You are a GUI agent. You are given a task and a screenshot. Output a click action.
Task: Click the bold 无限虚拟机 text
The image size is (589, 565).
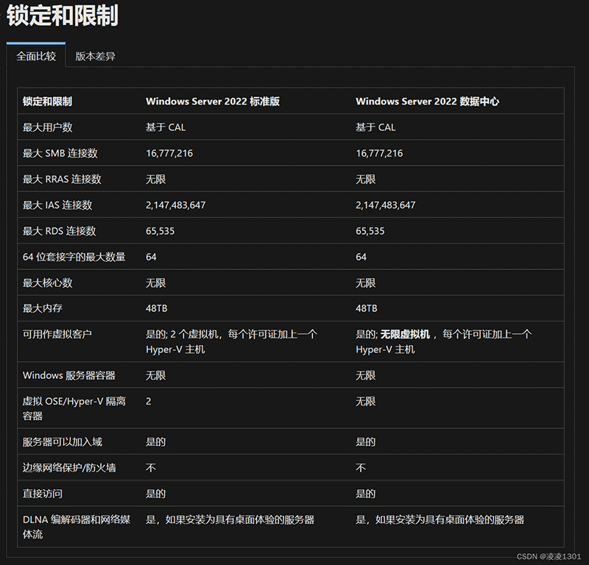click(405, 334)
